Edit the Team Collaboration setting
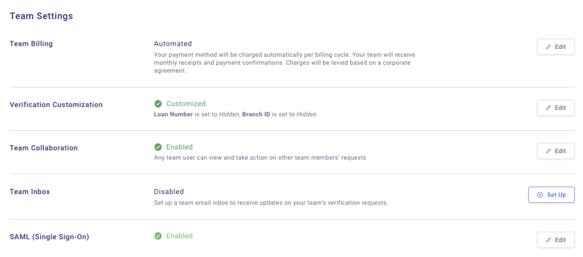 click(556, 151)
